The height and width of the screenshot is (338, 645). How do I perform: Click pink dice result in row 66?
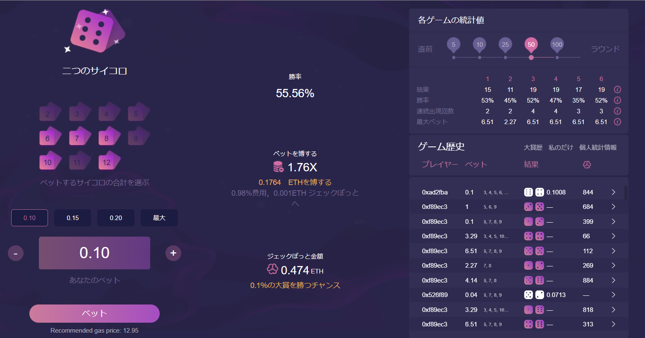tap(534, 236)
